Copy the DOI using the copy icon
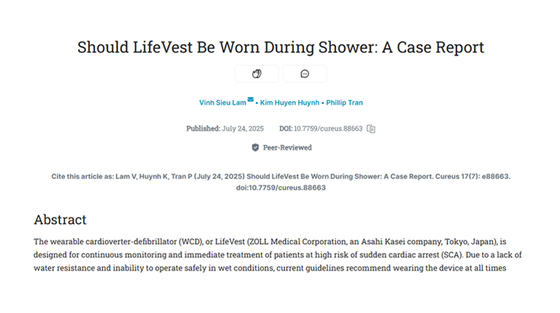The image size is (560, 313). [371, 129]
